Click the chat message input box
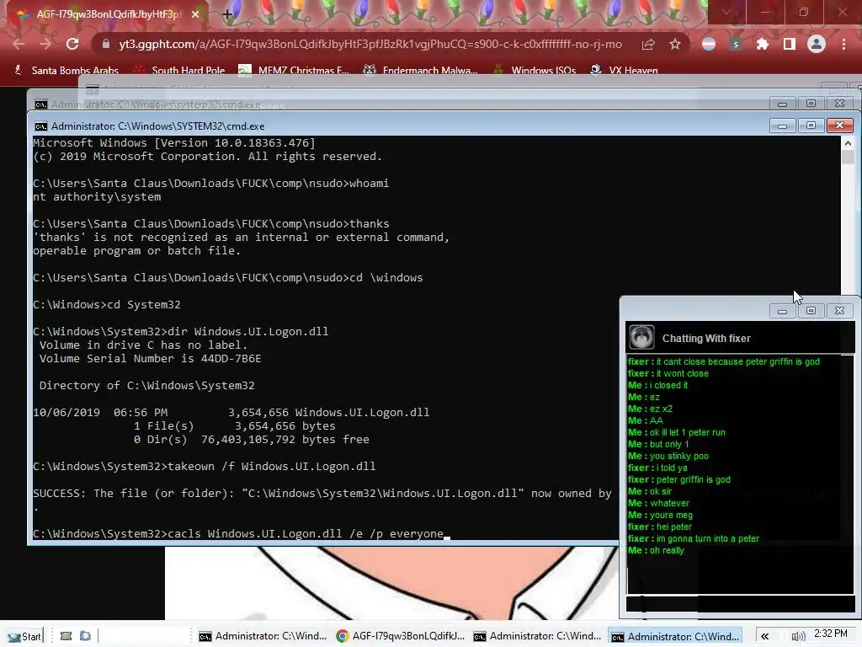The height and width of the screenshot is (647, 862). (x=741, y=604)
